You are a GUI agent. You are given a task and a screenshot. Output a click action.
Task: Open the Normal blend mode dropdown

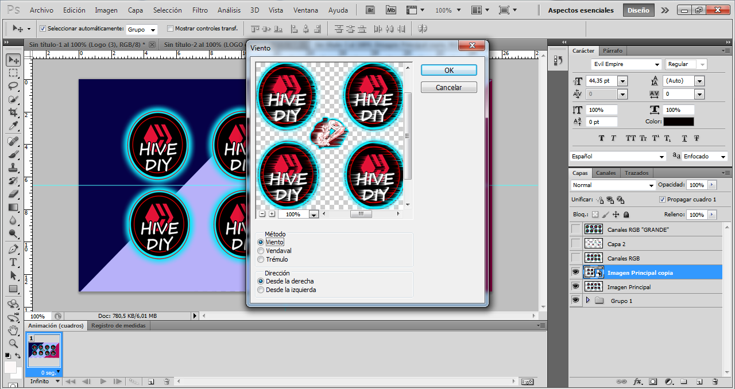tap(651, 185)
